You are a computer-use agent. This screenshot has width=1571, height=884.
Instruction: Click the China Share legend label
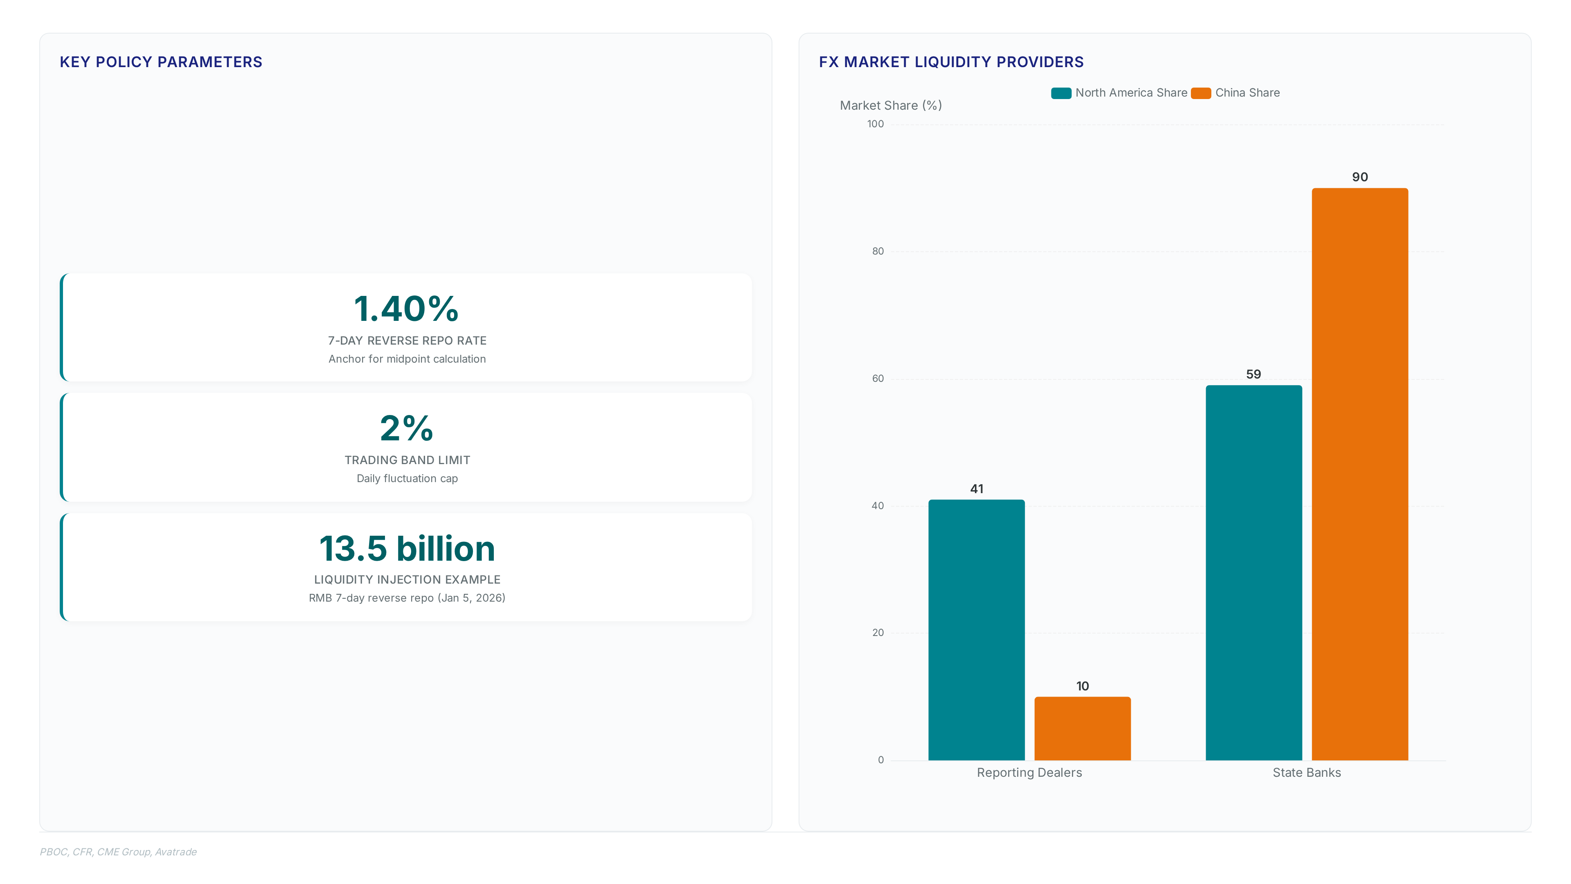[x=1248, y=93]
